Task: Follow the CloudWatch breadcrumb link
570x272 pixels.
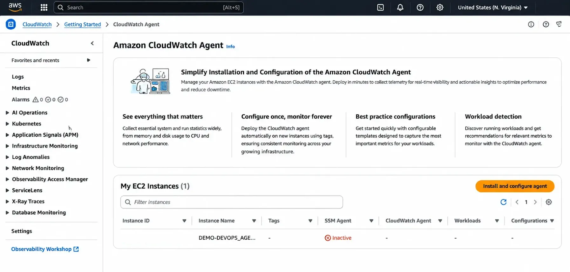Action: tap(37, 24)
